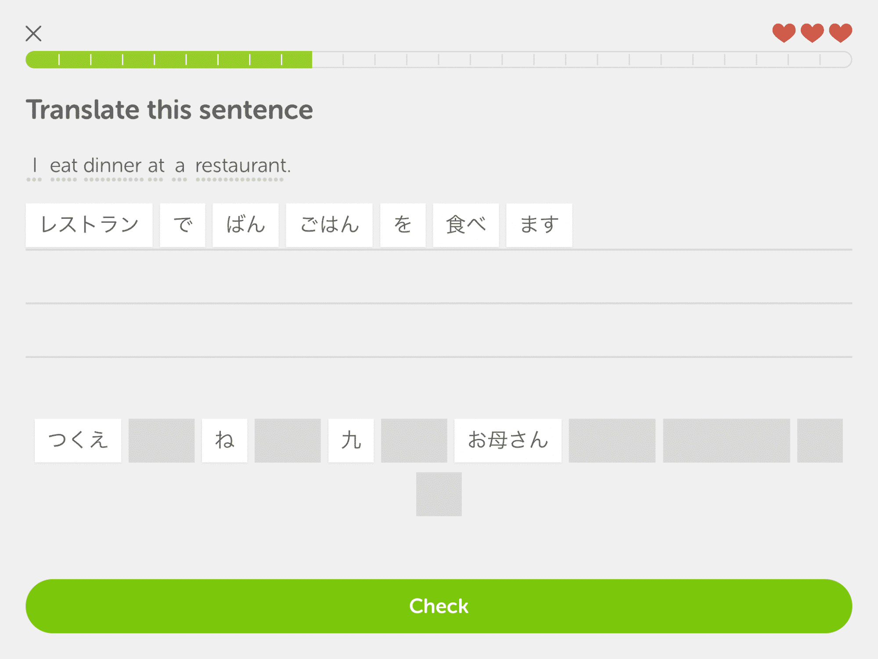878x659 pixels.
Task: Tap the を particle in the answer row
Action: (403, 225)
